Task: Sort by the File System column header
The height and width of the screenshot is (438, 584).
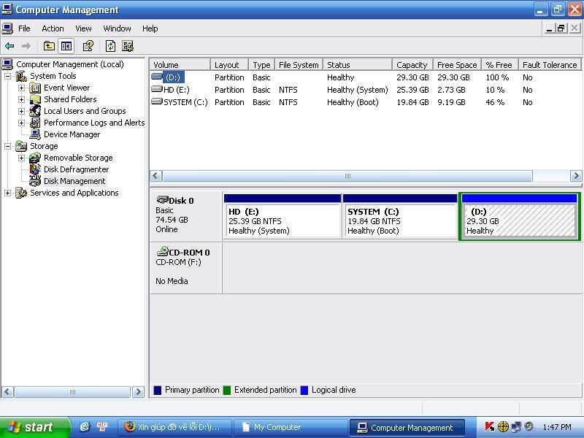Action: [299, 65]
